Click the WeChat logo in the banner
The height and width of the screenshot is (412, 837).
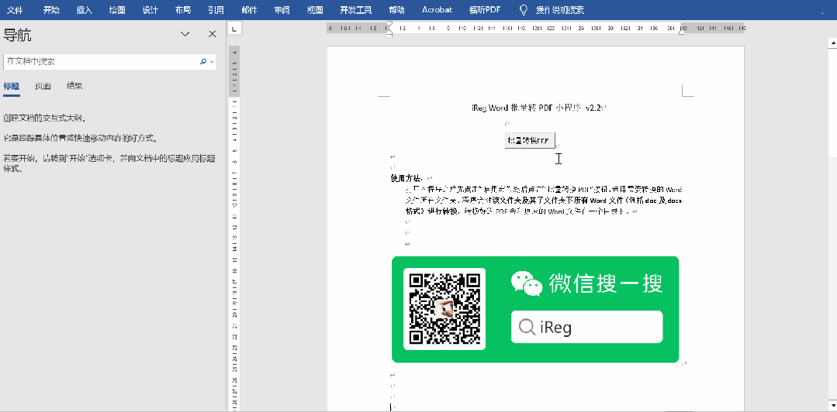click(526, 283)
